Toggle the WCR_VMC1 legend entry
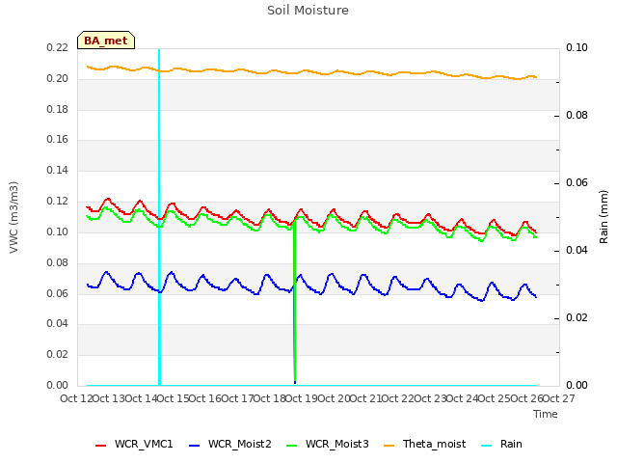617x463 pixels. click(134, 444)
